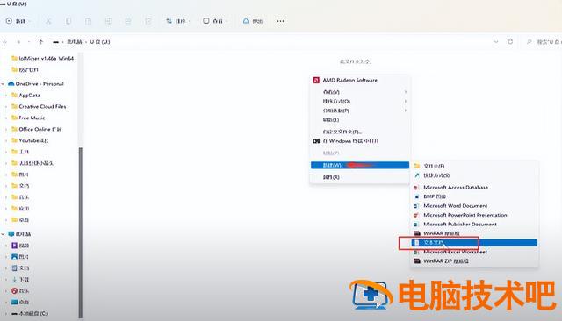Image resolution: width=562 pixels, height=321 pixels.
Task: Open the 分组依据(P) Group by submenu
Action: (x=360, y=111)
